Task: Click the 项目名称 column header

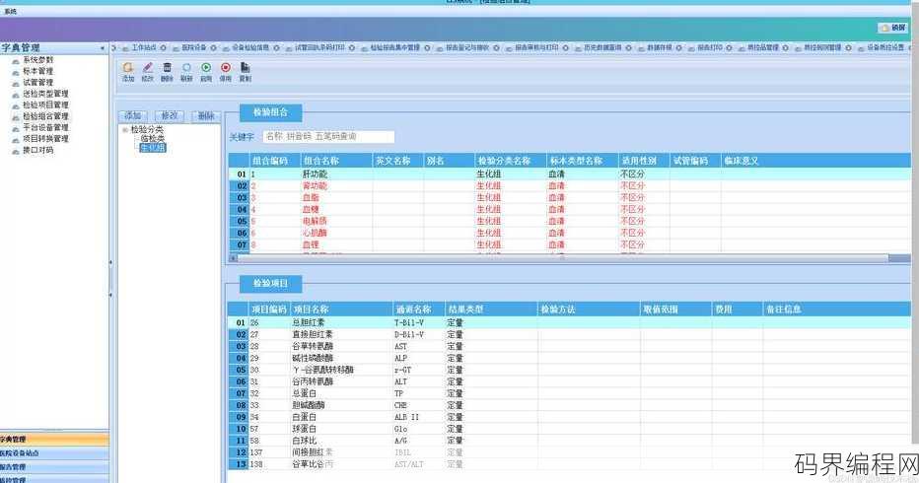Action: [341, 309]
